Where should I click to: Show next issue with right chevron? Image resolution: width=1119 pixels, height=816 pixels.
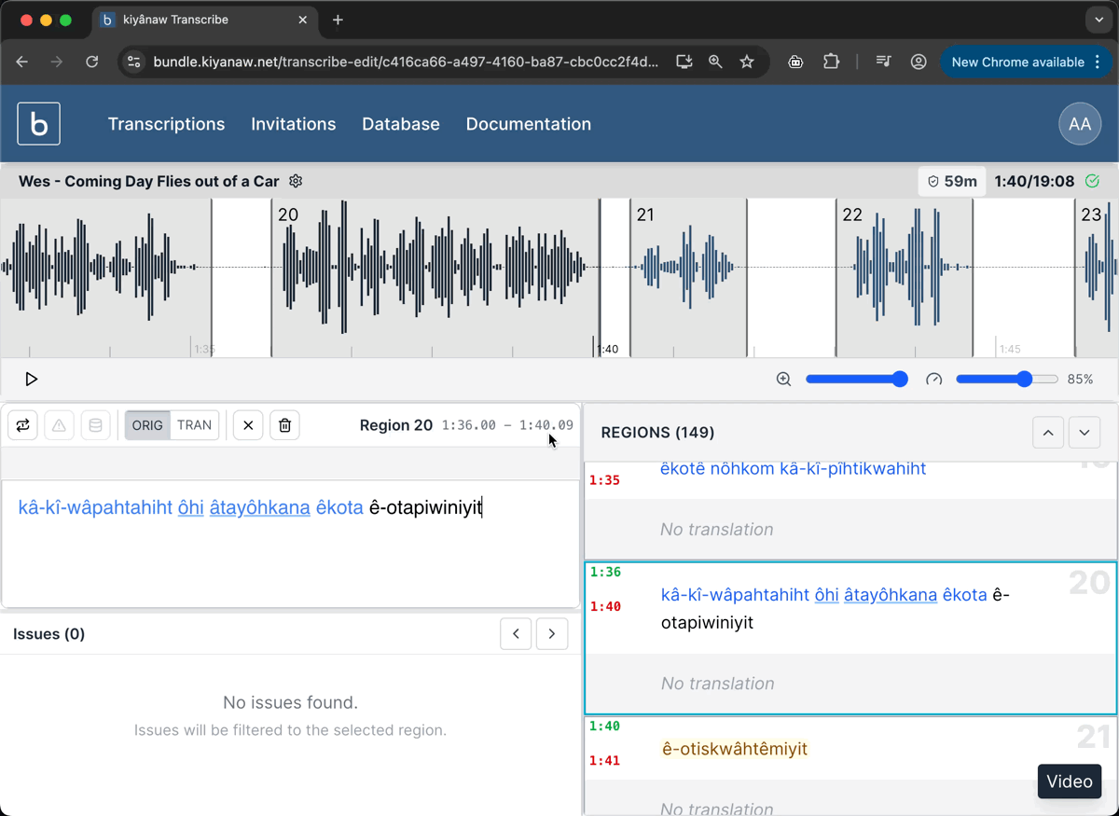click(x=552, y=634)
